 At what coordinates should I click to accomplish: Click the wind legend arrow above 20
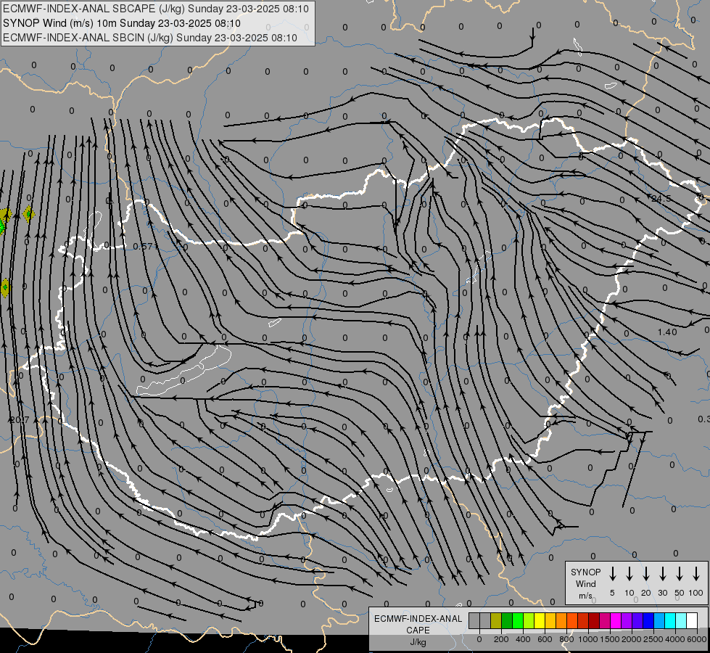(x=646, y=573)
